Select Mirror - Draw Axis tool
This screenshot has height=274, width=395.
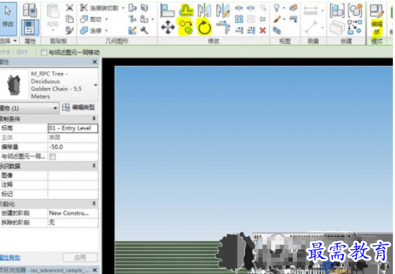tap(223, 10)
